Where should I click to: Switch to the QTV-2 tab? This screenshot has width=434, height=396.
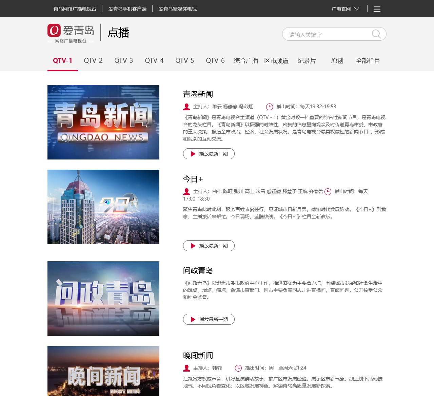(x=93, y=61)
